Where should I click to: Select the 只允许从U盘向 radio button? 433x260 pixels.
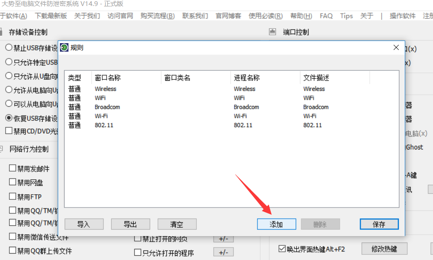click(x=9, y=76)
